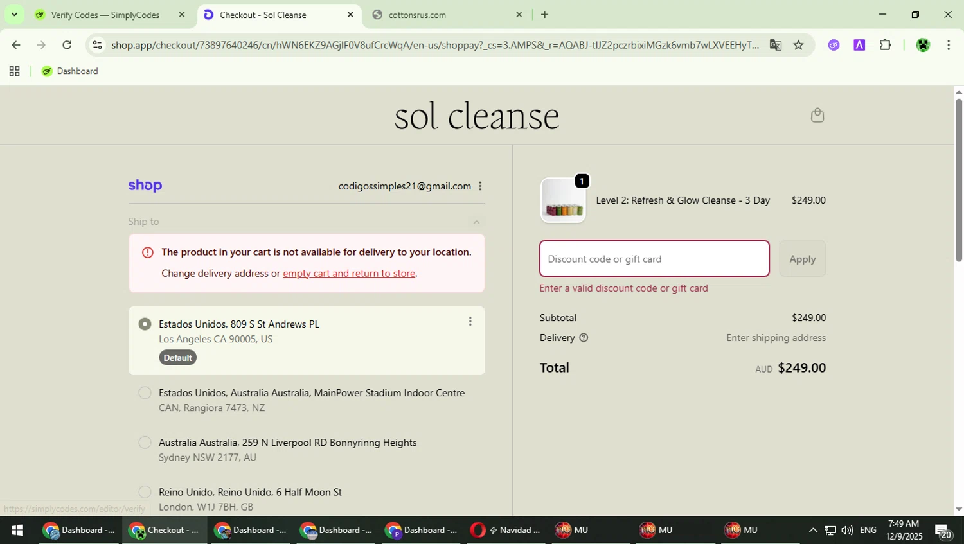Close the Verify Codes — SimplyCodes tab
Viewport: 964px width, 544px height.
coord(182,15)
